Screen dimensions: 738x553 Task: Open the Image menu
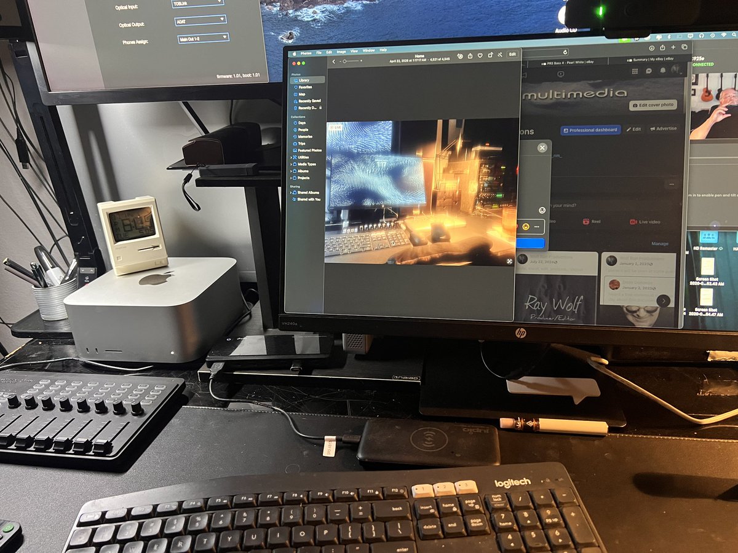(341, 52)
